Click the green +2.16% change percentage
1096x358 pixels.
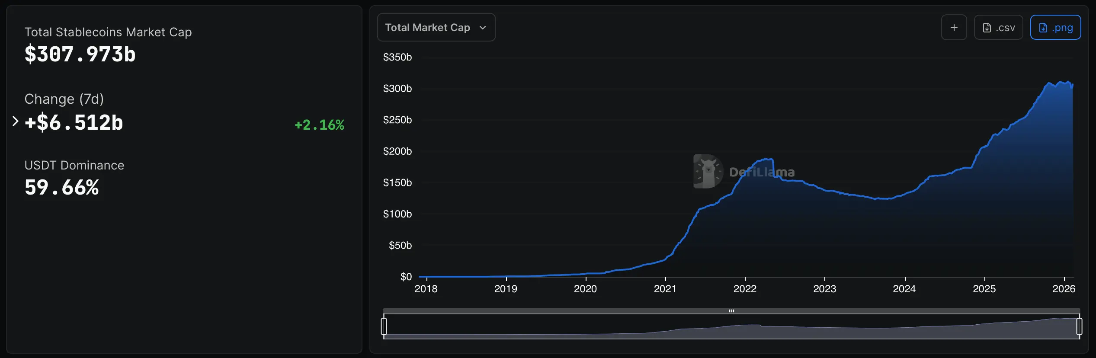pos(319,125)
